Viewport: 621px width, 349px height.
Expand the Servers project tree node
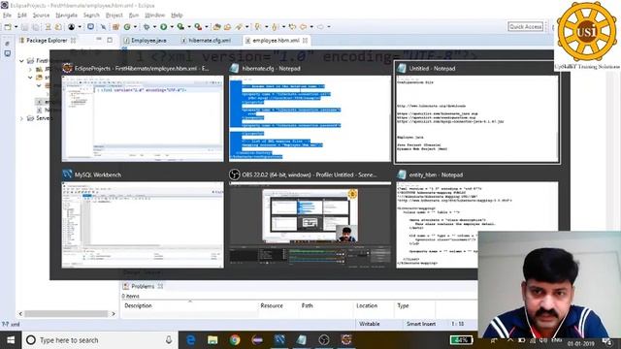click(21, 118)
